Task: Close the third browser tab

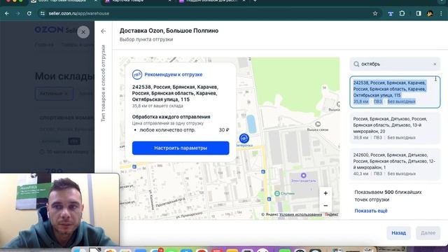Action: coord(244,1)
